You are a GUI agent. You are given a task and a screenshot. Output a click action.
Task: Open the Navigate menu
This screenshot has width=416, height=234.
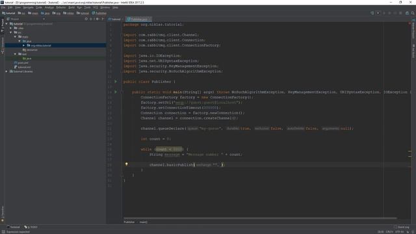28,7
